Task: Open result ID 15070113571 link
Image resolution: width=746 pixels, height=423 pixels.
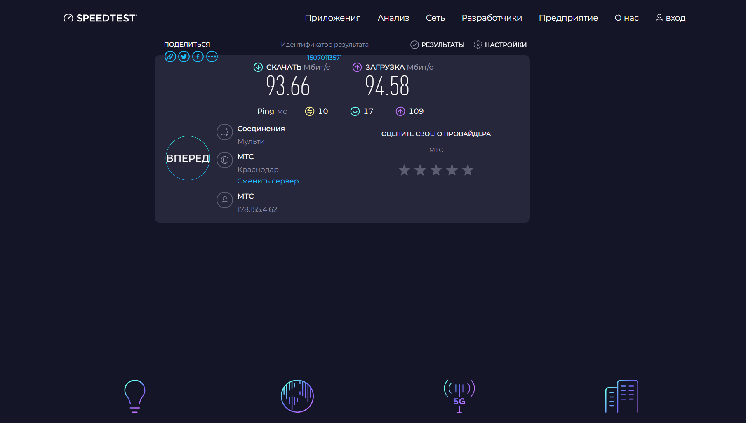Action: tap(325, 58)
